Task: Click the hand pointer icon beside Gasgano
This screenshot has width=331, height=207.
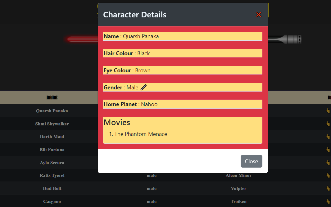Action: point(328,201)
